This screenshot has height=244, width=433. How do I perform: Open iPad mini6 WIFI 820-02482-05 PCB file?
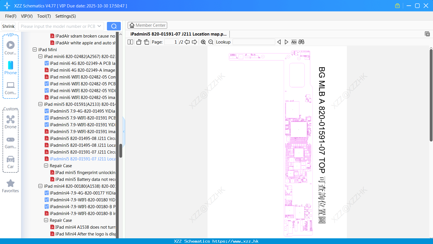(x=80, y=84)
